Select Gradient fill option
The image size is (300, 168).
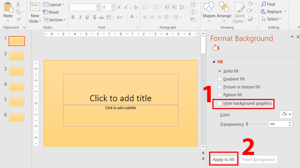tap(220, 79)
